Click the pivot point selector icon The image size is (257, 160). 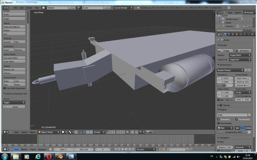71,132
